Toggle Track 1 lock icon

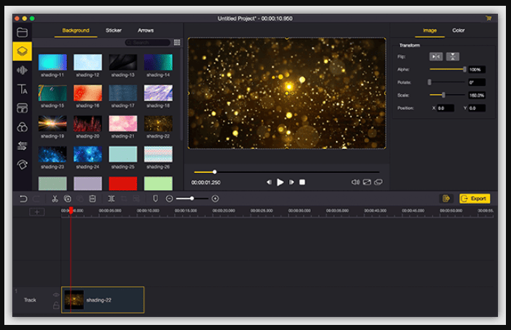(56, 305)
